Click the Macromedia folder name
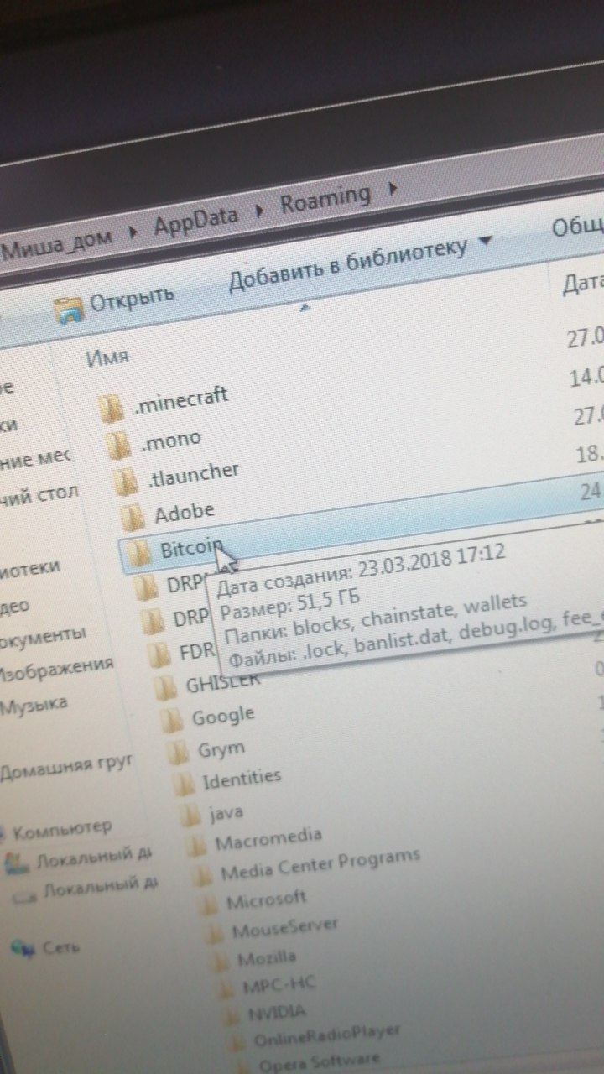 (268, 839)
